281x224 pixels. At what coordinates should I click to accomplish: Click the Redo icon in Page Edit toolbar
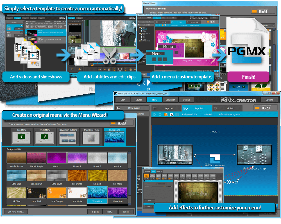[x=160, y=115]
